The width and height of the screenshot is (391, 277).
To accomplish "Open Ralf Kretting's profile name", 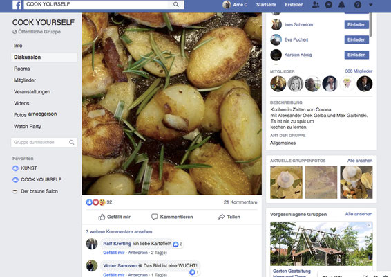I will coord(117,244).
